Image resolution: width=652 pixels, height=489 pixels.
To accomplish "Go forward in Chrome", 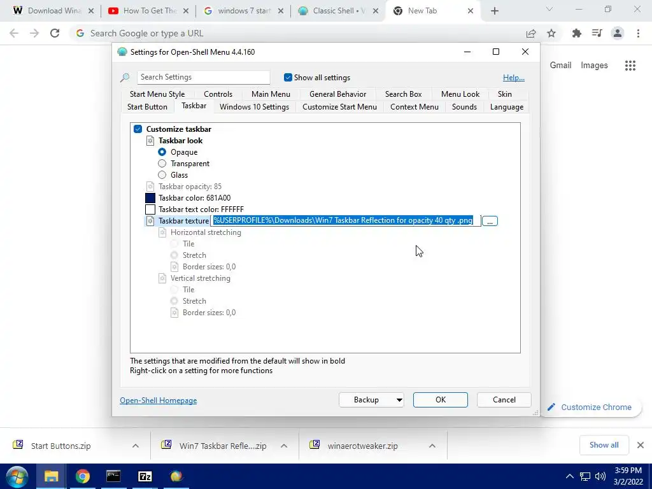I will tap(34, 33).
